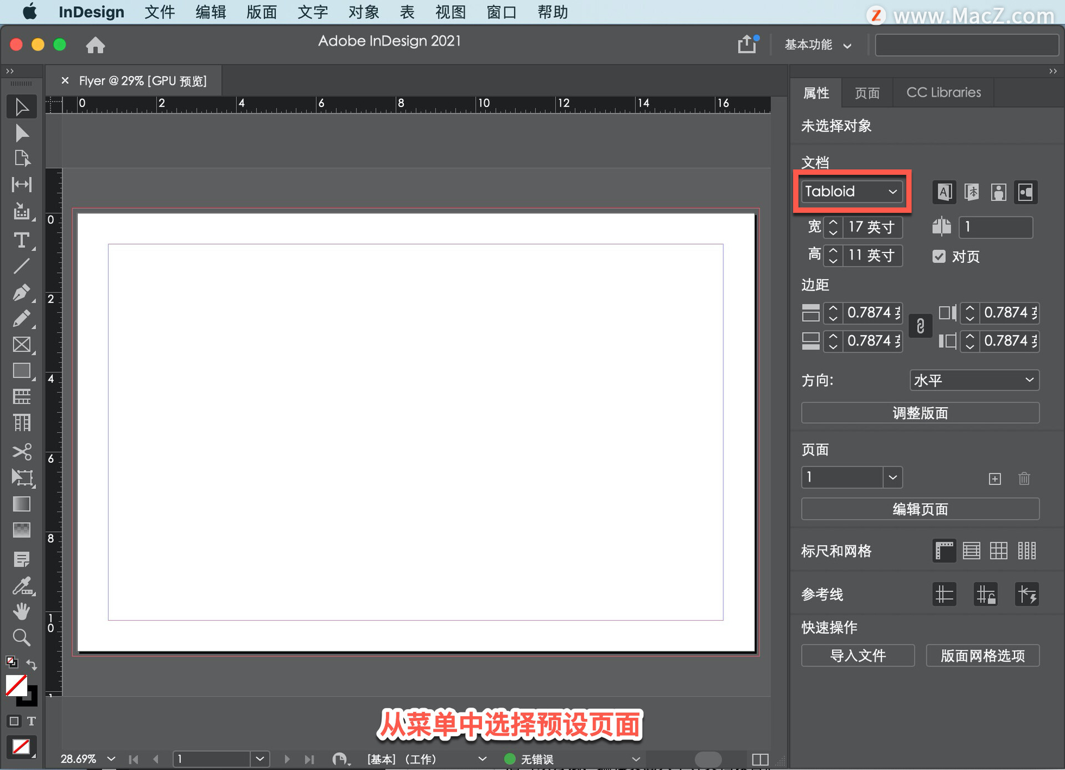Toggle the 对页 facing pages checkbox
The image size is (1065, 770).
[939, 256]
